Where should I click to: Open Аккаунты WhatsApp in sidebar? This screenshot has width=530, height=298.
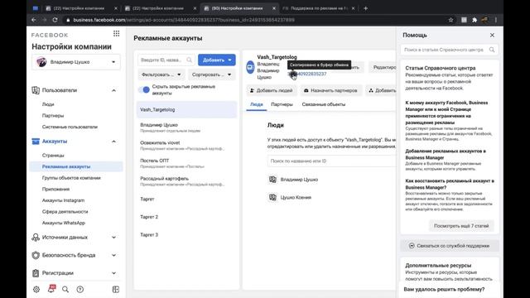pos(64,223)
